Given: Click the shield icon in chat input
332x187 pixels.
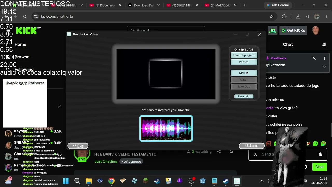Looking at the screenshot, I should pyautogui.click(x=255, y=154).
